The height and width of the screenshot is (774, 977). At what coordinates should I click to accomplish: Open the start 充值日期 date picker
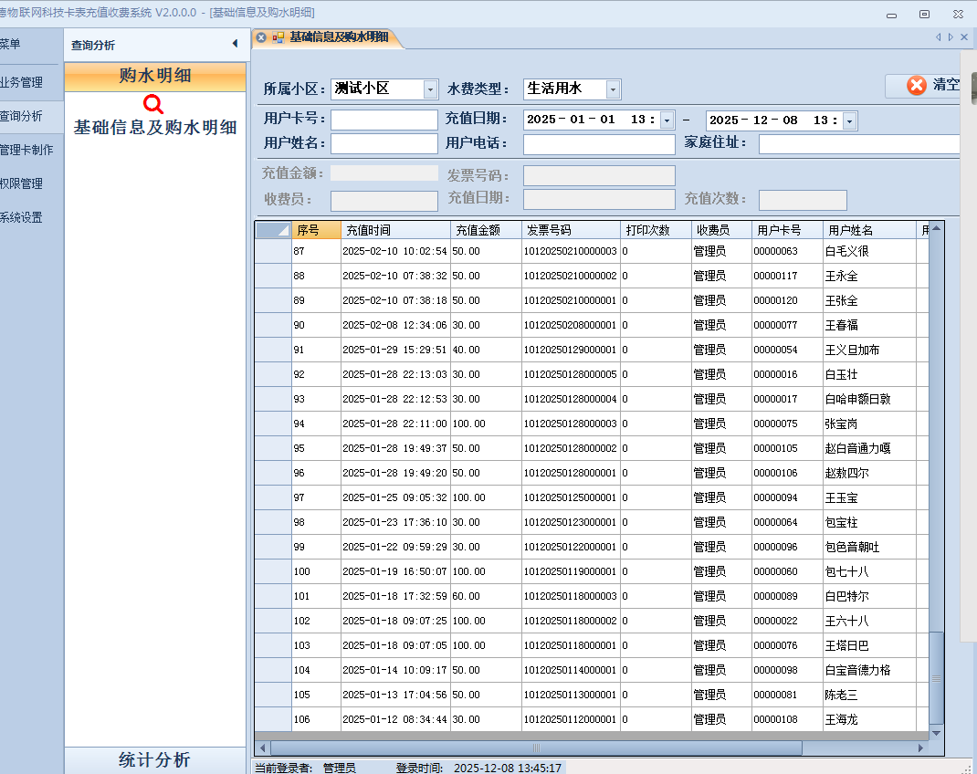(667, 120)
